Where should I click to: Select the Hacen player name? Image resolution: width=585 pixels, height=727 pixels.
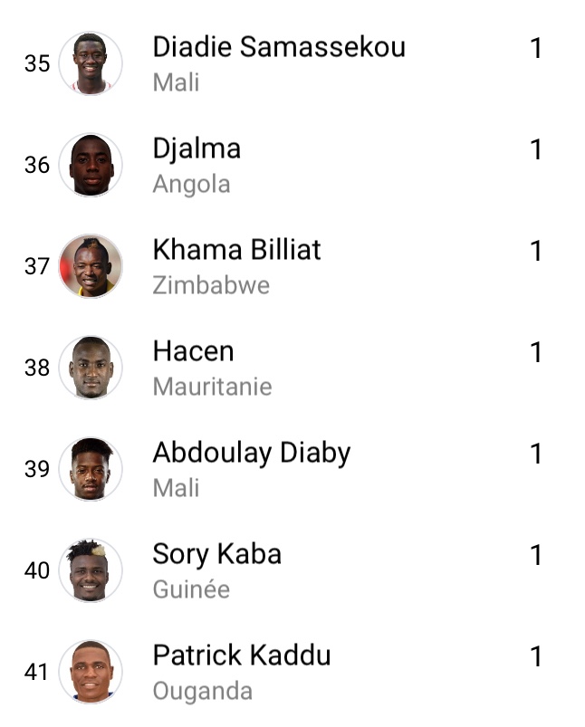(x=194, y=351)
